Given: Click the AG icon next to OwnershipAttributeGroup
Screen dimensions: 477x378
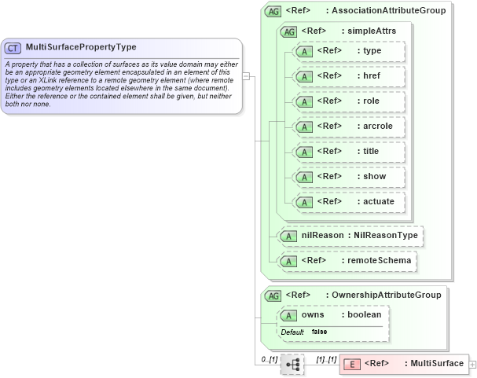Looking at the screenshot, I should coord(273,296).
